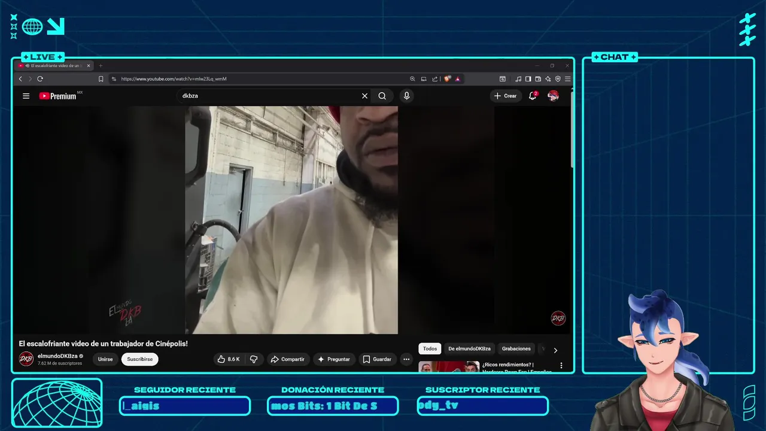Image resolution: width=766 pixels, height=431 pixels.
Task: Click the '7.62 M de suscriptores' text
Action: tap(60, 363)
